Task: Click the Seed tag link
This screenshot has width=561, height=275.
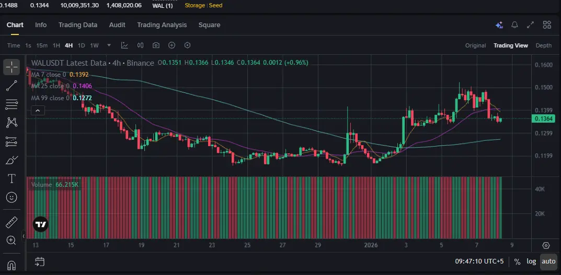Action: click(x=215, y=5)
